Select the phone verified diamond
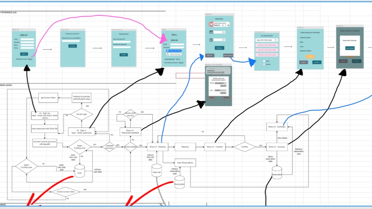Viewport: 372px width, 209px height. pyautogui.click(x=131, y=147)
